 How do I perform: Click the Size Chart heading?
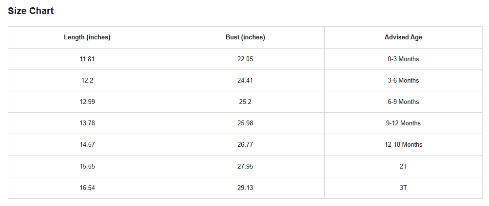point(31,11)
